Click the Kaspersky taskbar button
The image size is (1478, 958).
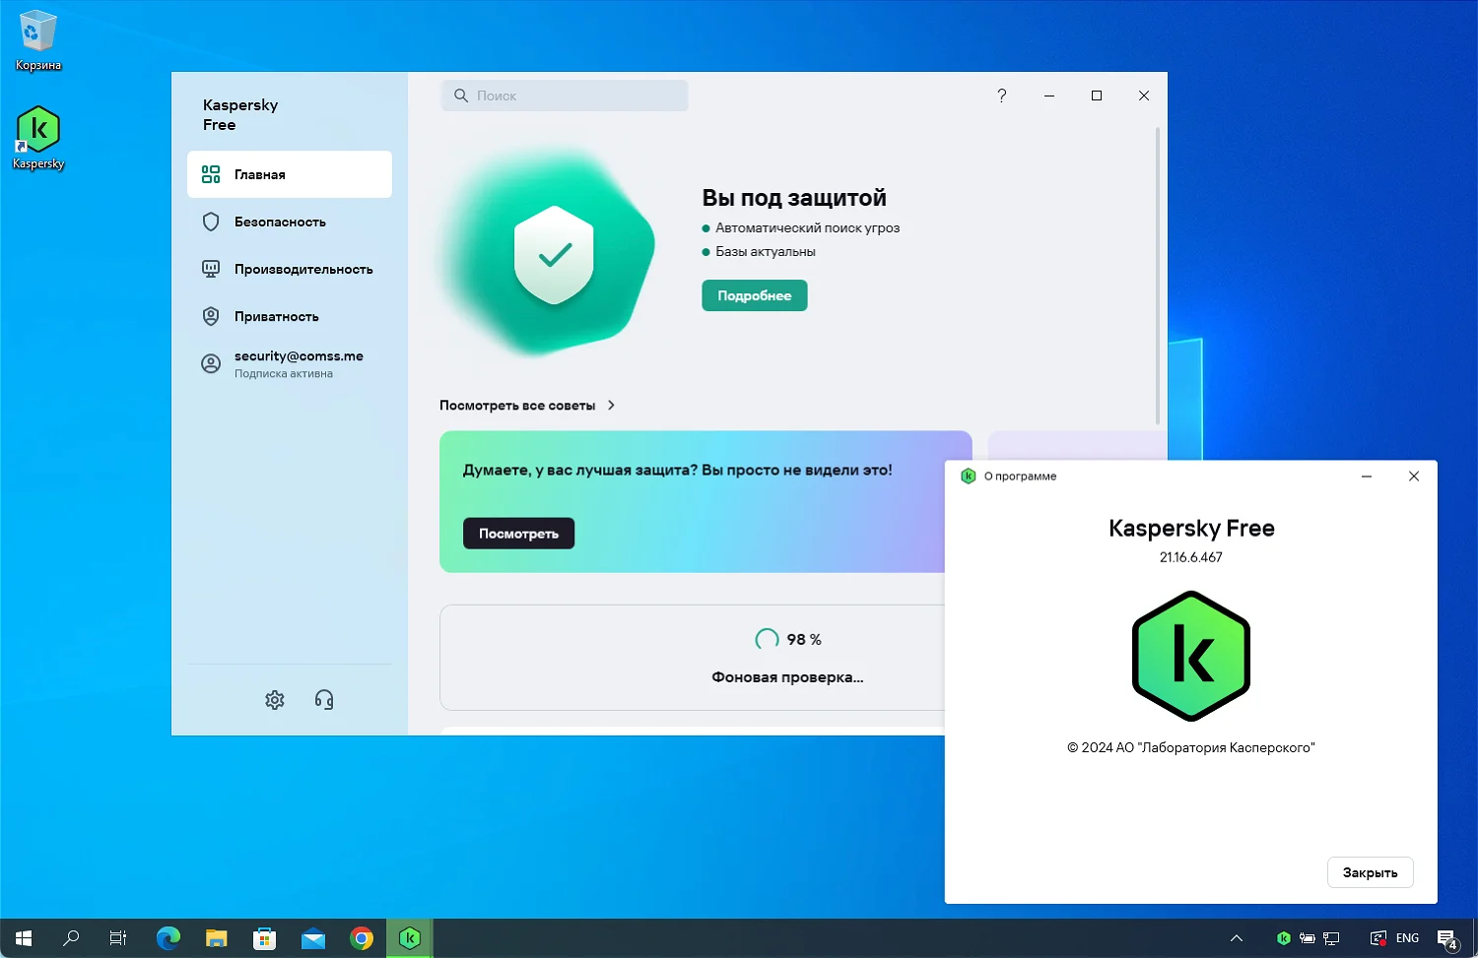click(410, 938)
